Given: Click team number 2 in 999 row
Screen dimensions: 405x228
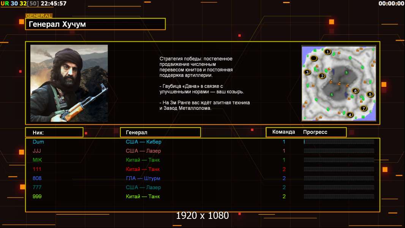Looking at the screenshot, I should (x=284, y=196).
